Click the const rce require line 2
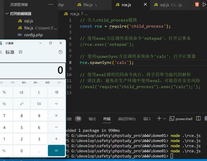Image resolution: width=207 pixels, height=161 pixels. (125, 26)
